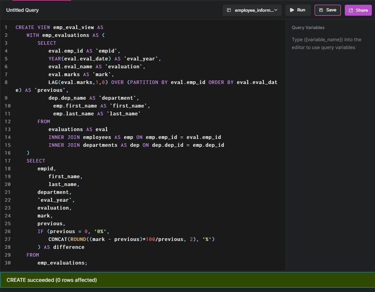Click the floppy disk Save icon

pyautogui.click(x=321, y=10)
